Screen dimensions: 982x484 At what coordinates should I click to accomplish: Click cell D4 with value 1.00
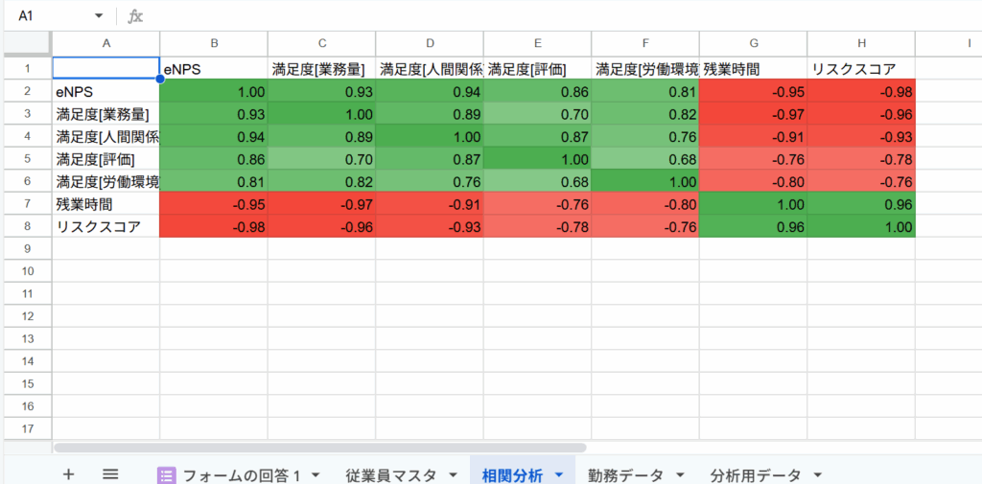click(430, 136)
